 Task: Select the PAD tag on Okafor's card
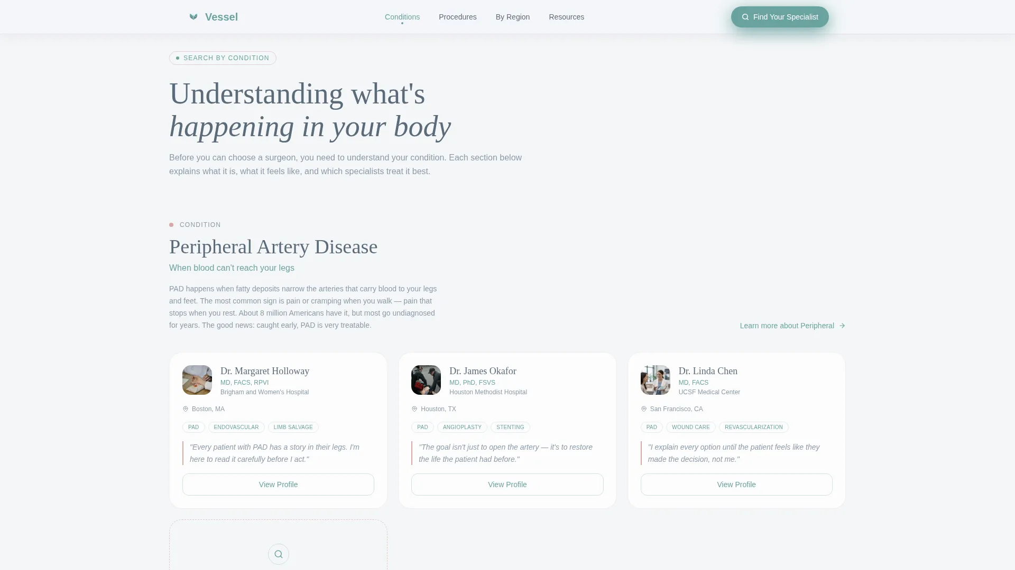[422, 427]
